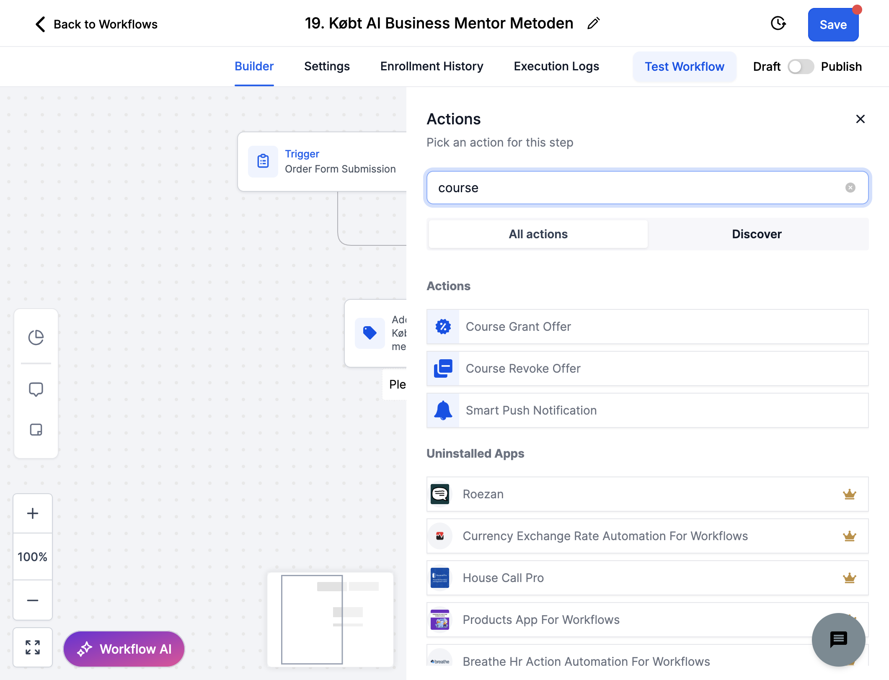Open the stats pie chart icon
The width and height of the screenshot is (889, 680).
click(x=36, y=337)
